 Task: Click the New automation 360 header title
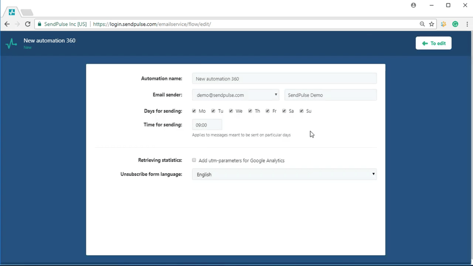click(49, 41)
